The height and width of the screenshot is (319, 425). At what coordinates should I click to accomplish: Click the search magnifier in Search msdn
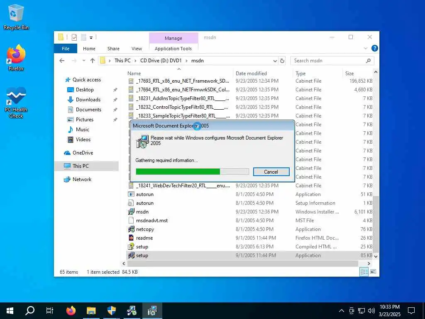[368, 61]
